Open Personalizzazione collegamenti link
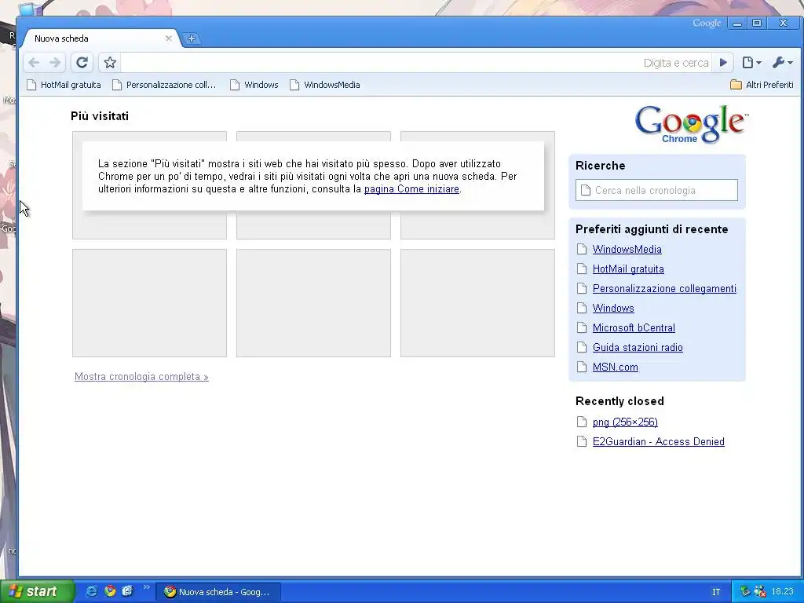 (664, 289)
